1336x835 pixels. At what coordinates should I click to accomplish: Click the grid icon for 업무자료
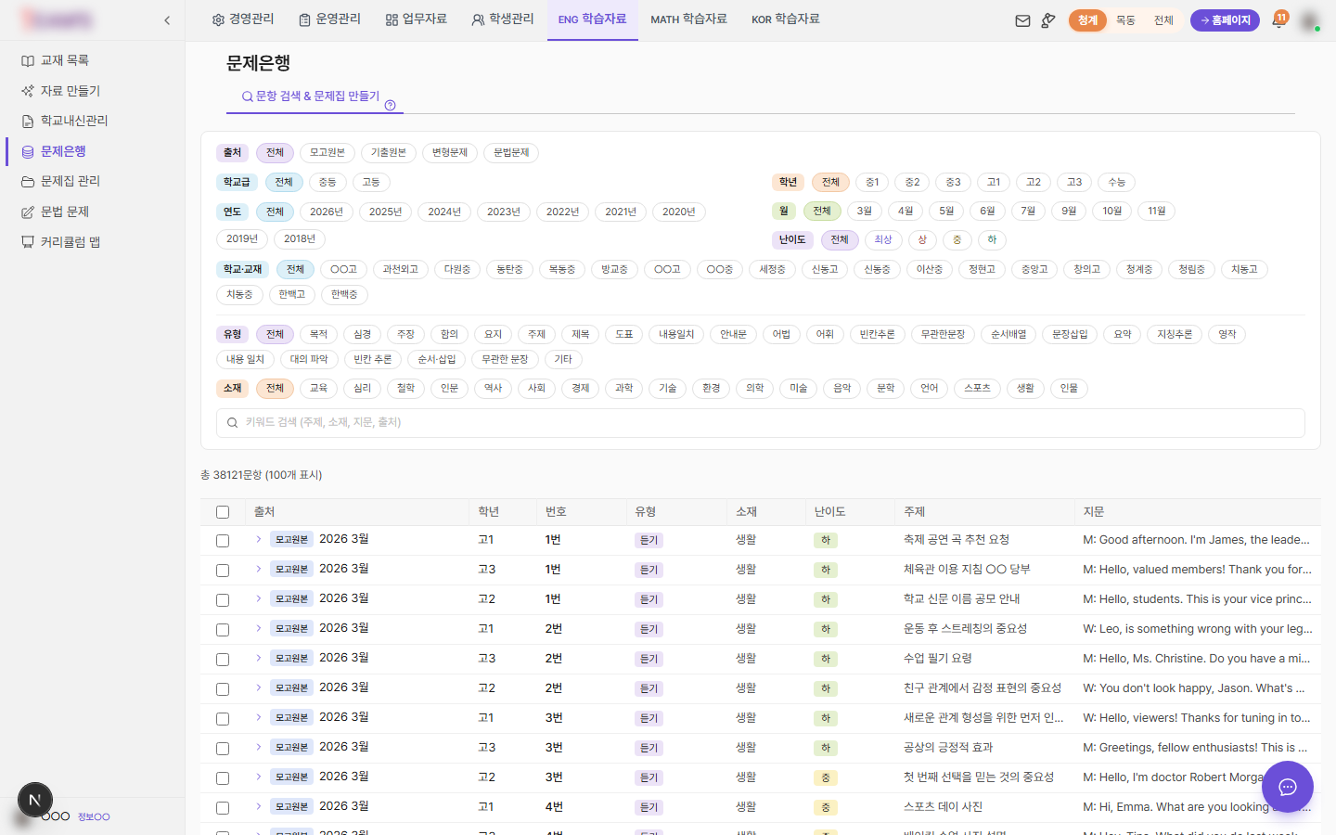392,19
